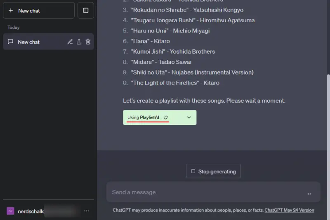Click the Tsugaru Jongara Bushi list entry

click(193, 20)
